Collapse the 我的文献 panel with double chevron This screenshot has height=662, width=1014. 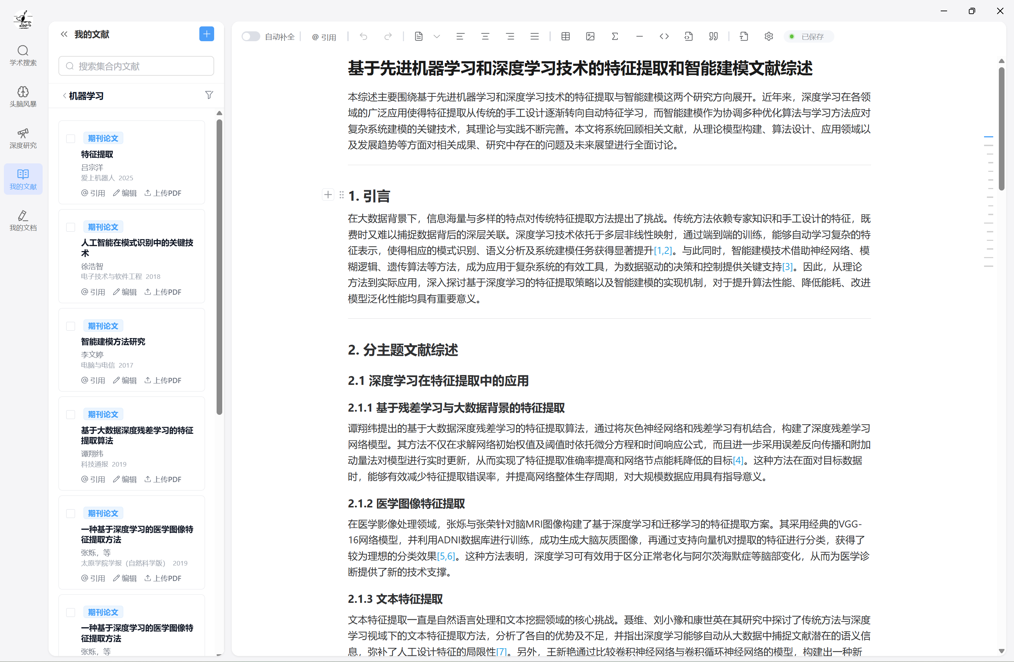[64, 34]
